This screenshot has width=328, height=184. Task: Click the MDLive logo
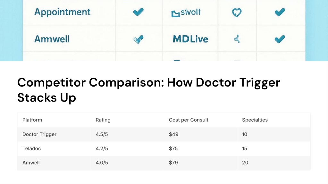[190, 39]
